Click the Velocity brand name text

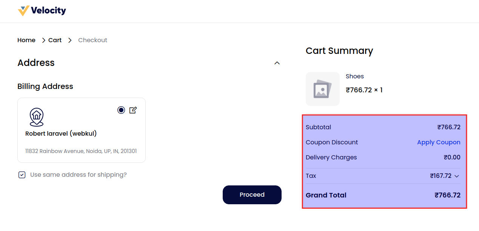(48, 11)
